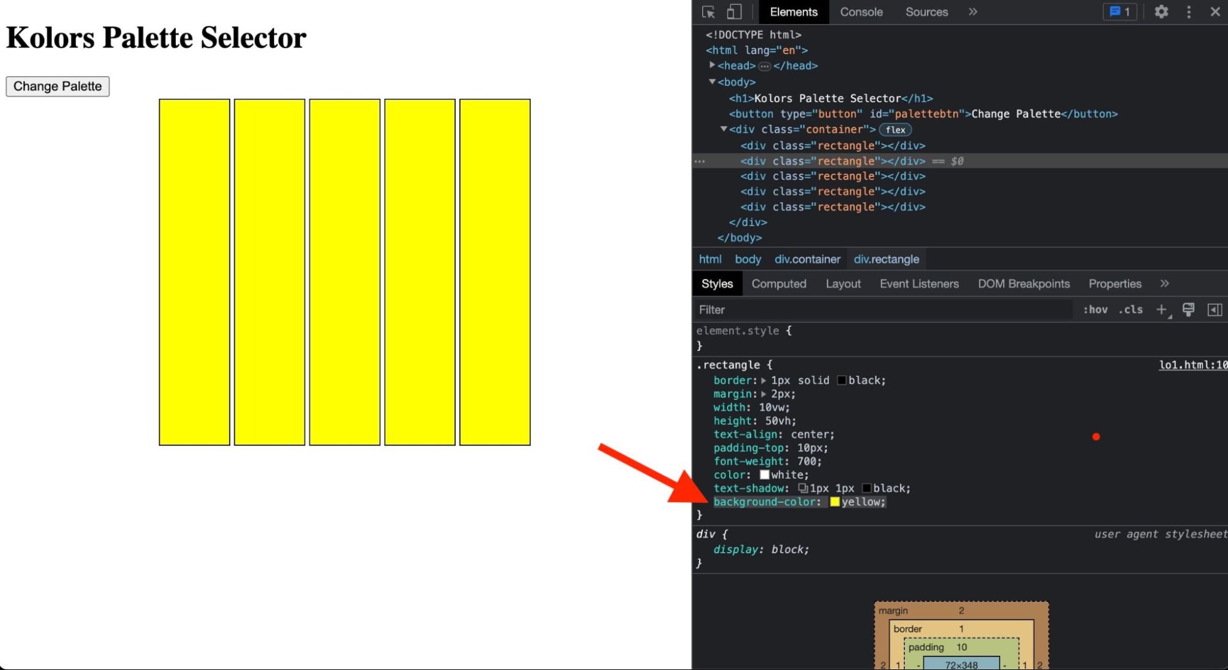Open DevTools settings gear
The height and width of the screenshot is (670, 1228).
(1160, 12)
